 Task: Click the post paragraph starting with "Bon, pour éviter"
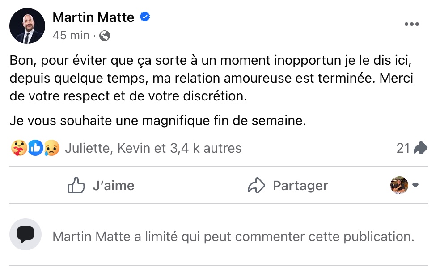[x=211, y=78]
